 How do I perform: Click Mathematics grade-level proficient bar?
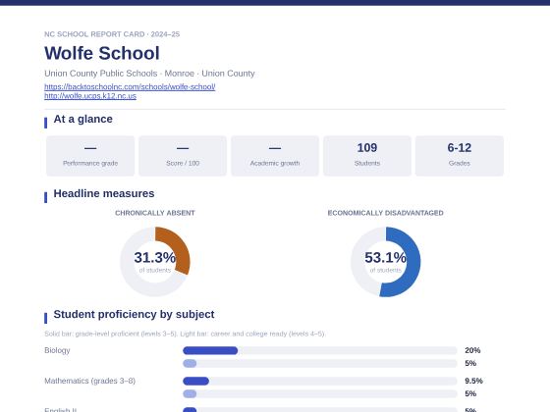click(x=320, y=381)
